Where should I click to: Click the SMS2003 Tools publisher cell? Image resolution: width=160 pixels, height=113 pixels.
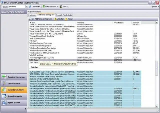(x=83, y=38)
